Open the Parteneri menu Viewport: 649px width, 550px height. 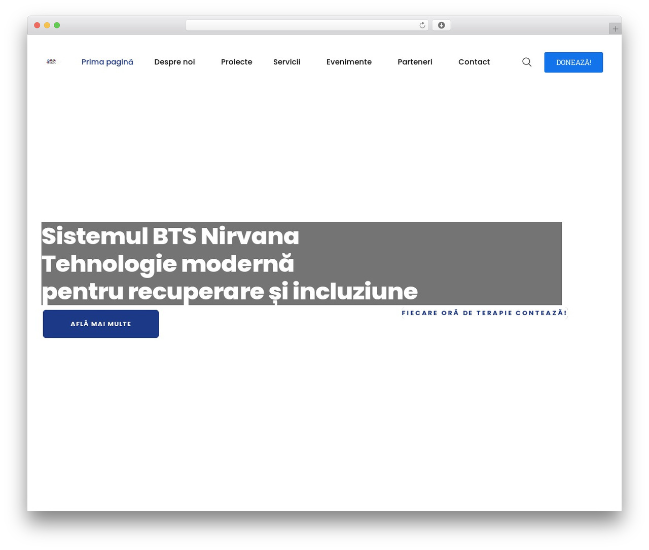pos(415,62)
